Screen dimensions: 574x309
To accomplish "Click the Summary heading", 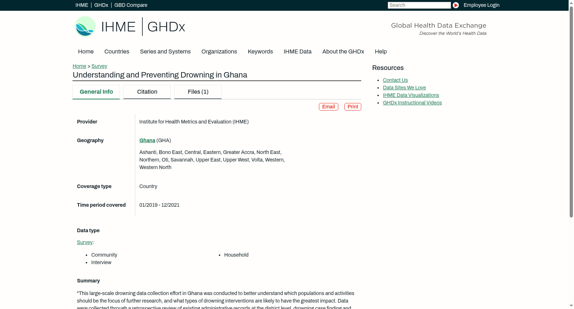I will coord(88,281).
